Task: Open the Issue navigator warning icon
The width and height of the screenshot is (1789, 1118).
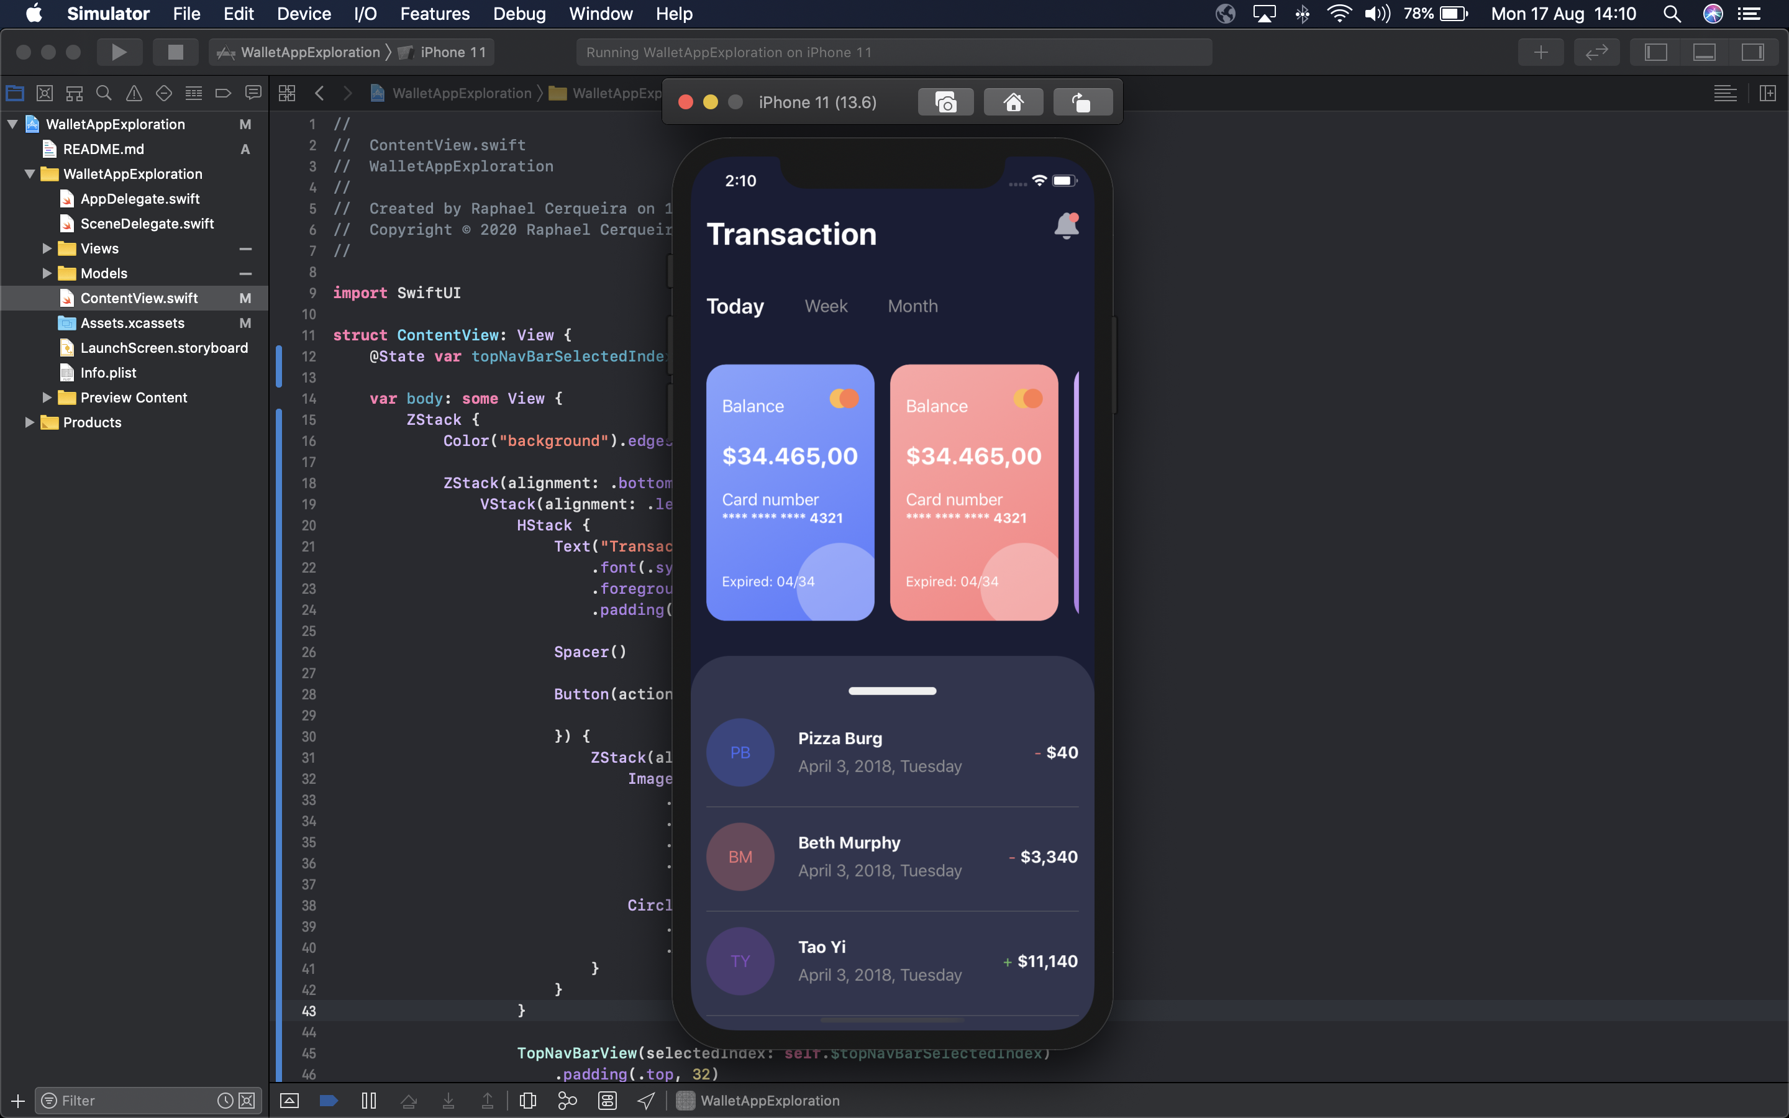Action: tap(134, 93)
